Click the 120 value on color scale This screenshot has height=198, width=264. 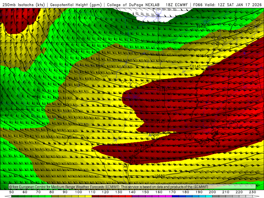pyautogui.click(x=105, y=192)
